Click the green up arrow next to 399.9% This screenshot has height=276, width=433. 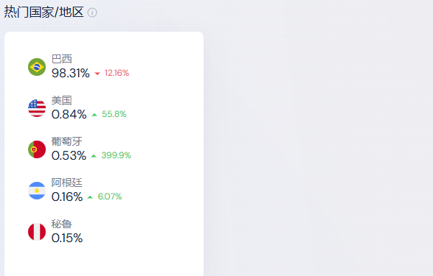click(x=94, y=156)
